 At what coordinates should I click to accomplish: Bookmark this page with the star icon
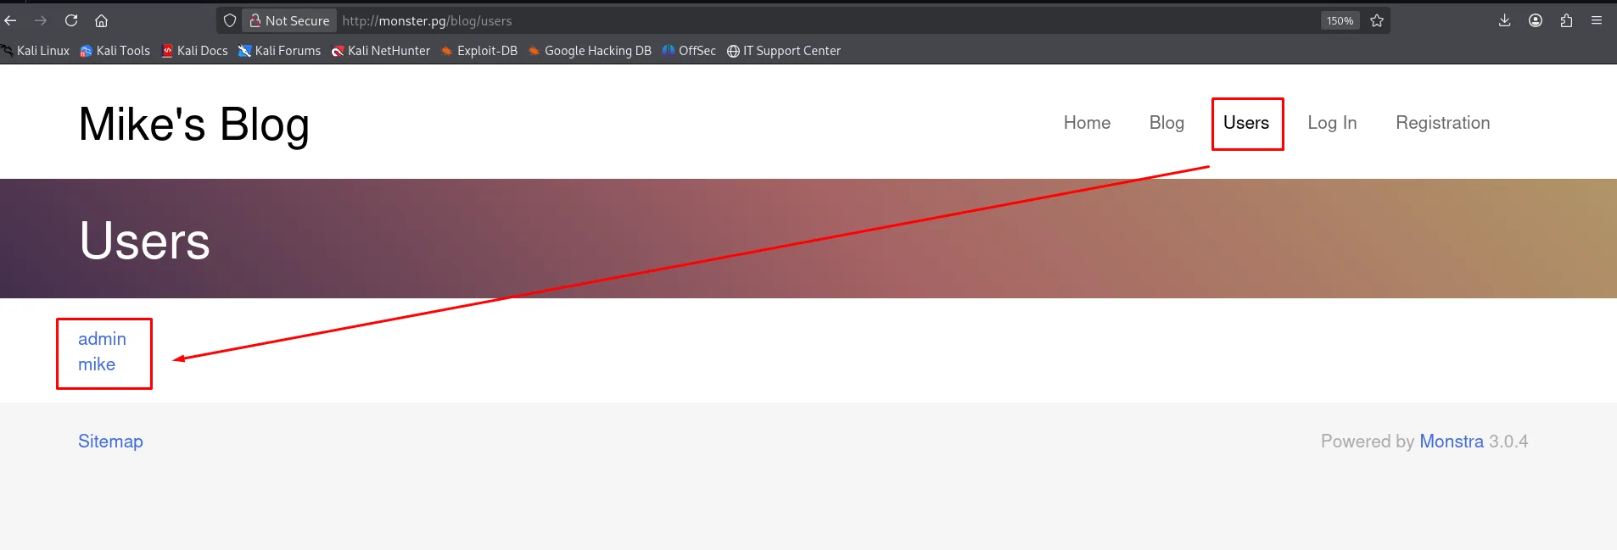point(1377,20)
